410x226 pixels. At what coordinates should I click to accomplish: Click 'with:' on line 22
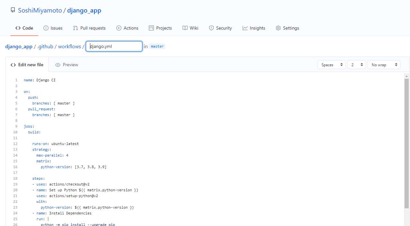tap(42, 202)
